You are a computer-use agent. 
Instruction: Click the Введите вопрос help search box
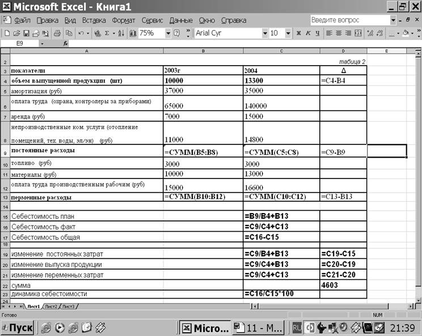coord(349,20)
